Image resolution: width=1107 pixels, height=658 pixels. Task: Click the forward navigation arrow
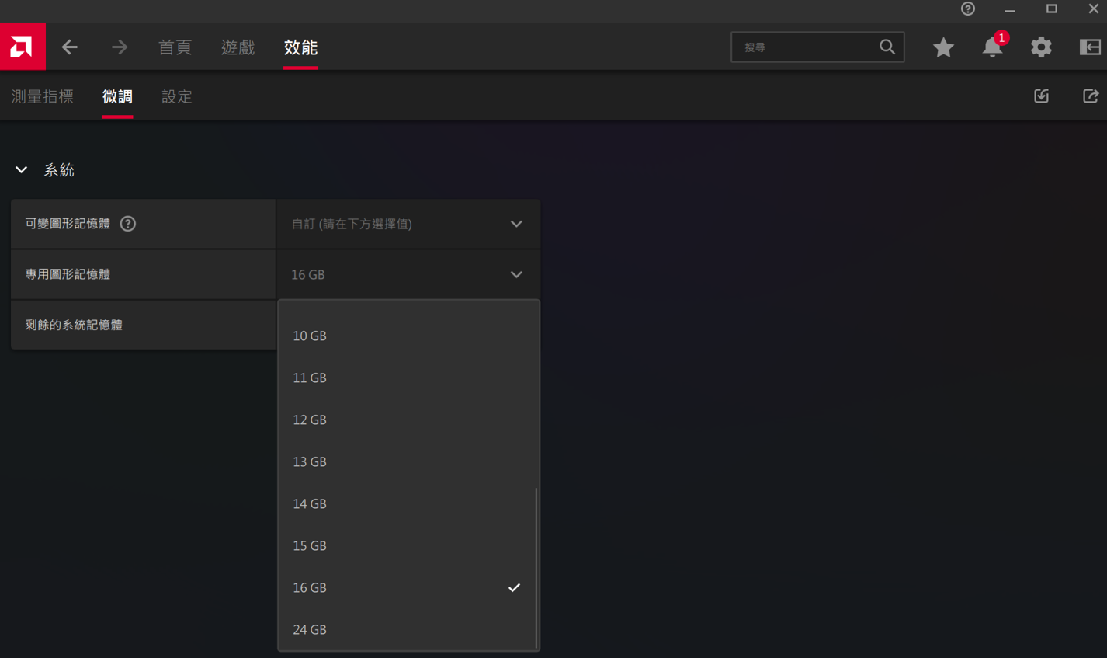coord(119,47)
